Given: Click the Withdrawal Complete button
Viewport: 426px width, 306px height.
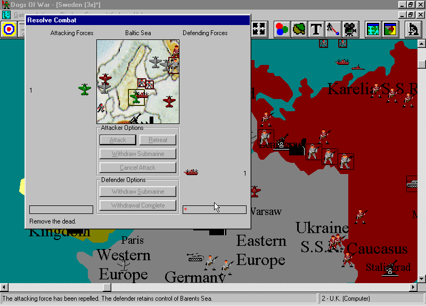Looking at the screenshot, I should 138,205.
